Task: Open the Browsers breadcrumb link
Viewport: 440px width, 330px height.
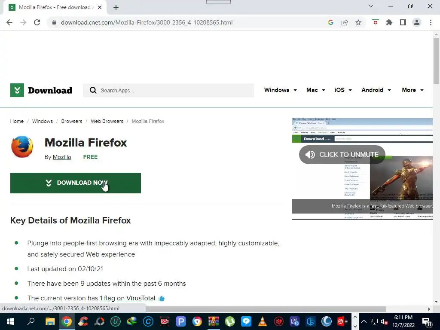Action: 72,121
